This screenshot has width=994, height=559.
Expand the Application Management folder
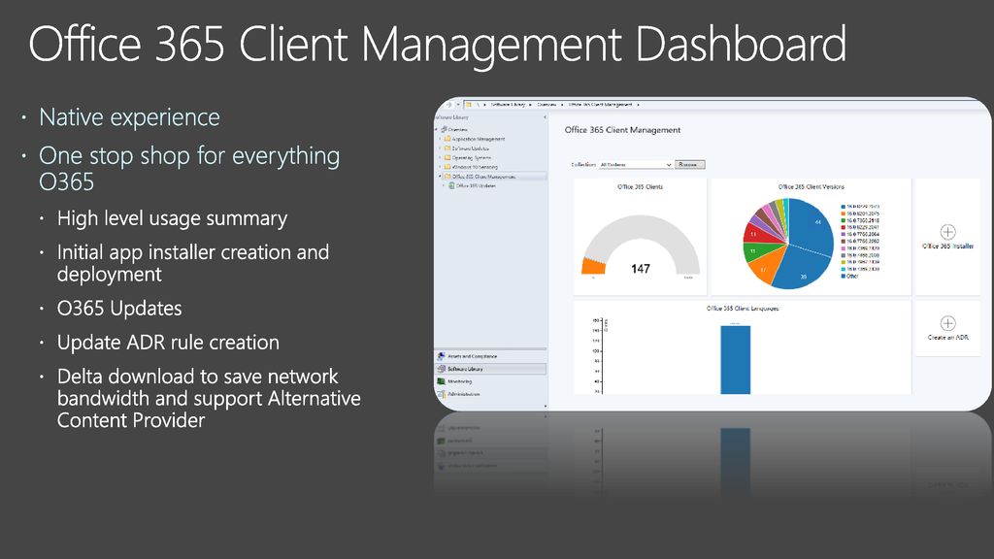(x=440, y=139)
